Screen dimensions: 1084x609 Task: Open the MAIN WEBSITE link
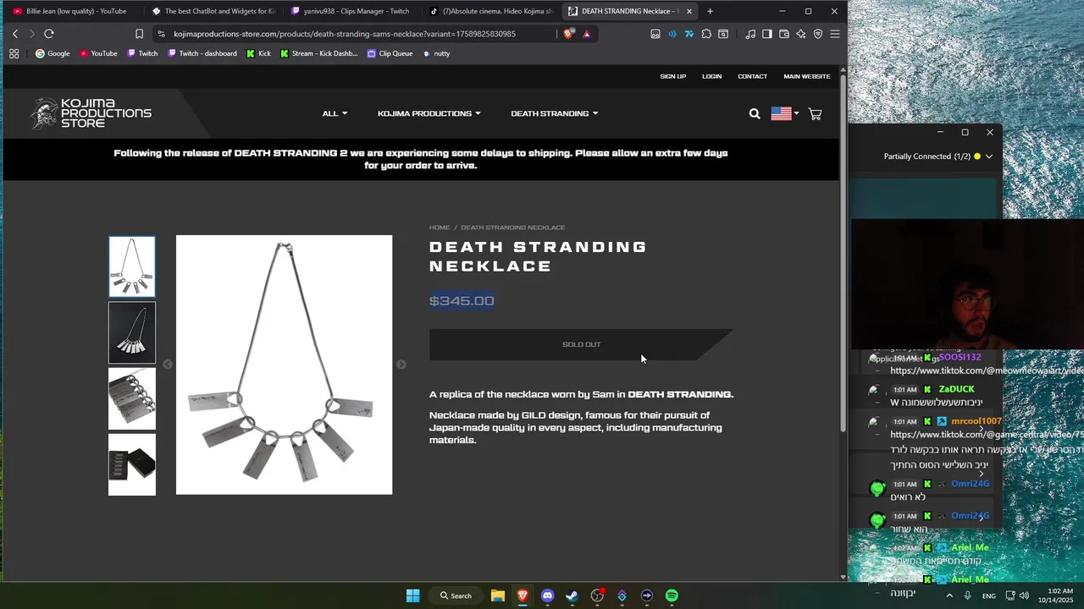pos(807,76)
